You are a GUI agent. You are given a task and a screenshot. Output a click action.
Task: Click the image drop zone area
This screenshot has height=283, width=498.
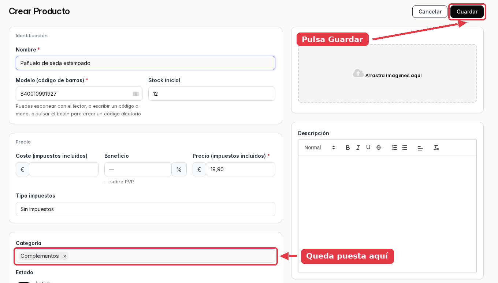(x=387, y=73)
